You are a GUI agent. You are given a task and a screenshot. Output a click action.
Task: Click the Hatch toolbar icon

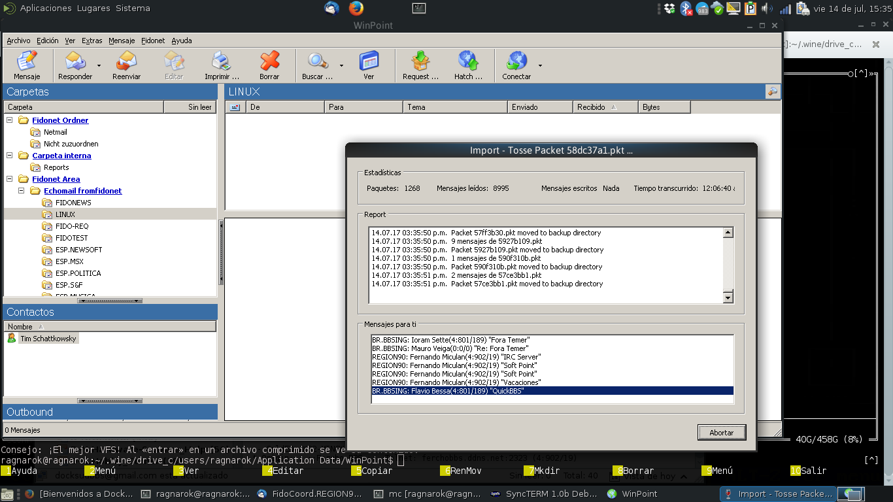(x=468, y=61)
